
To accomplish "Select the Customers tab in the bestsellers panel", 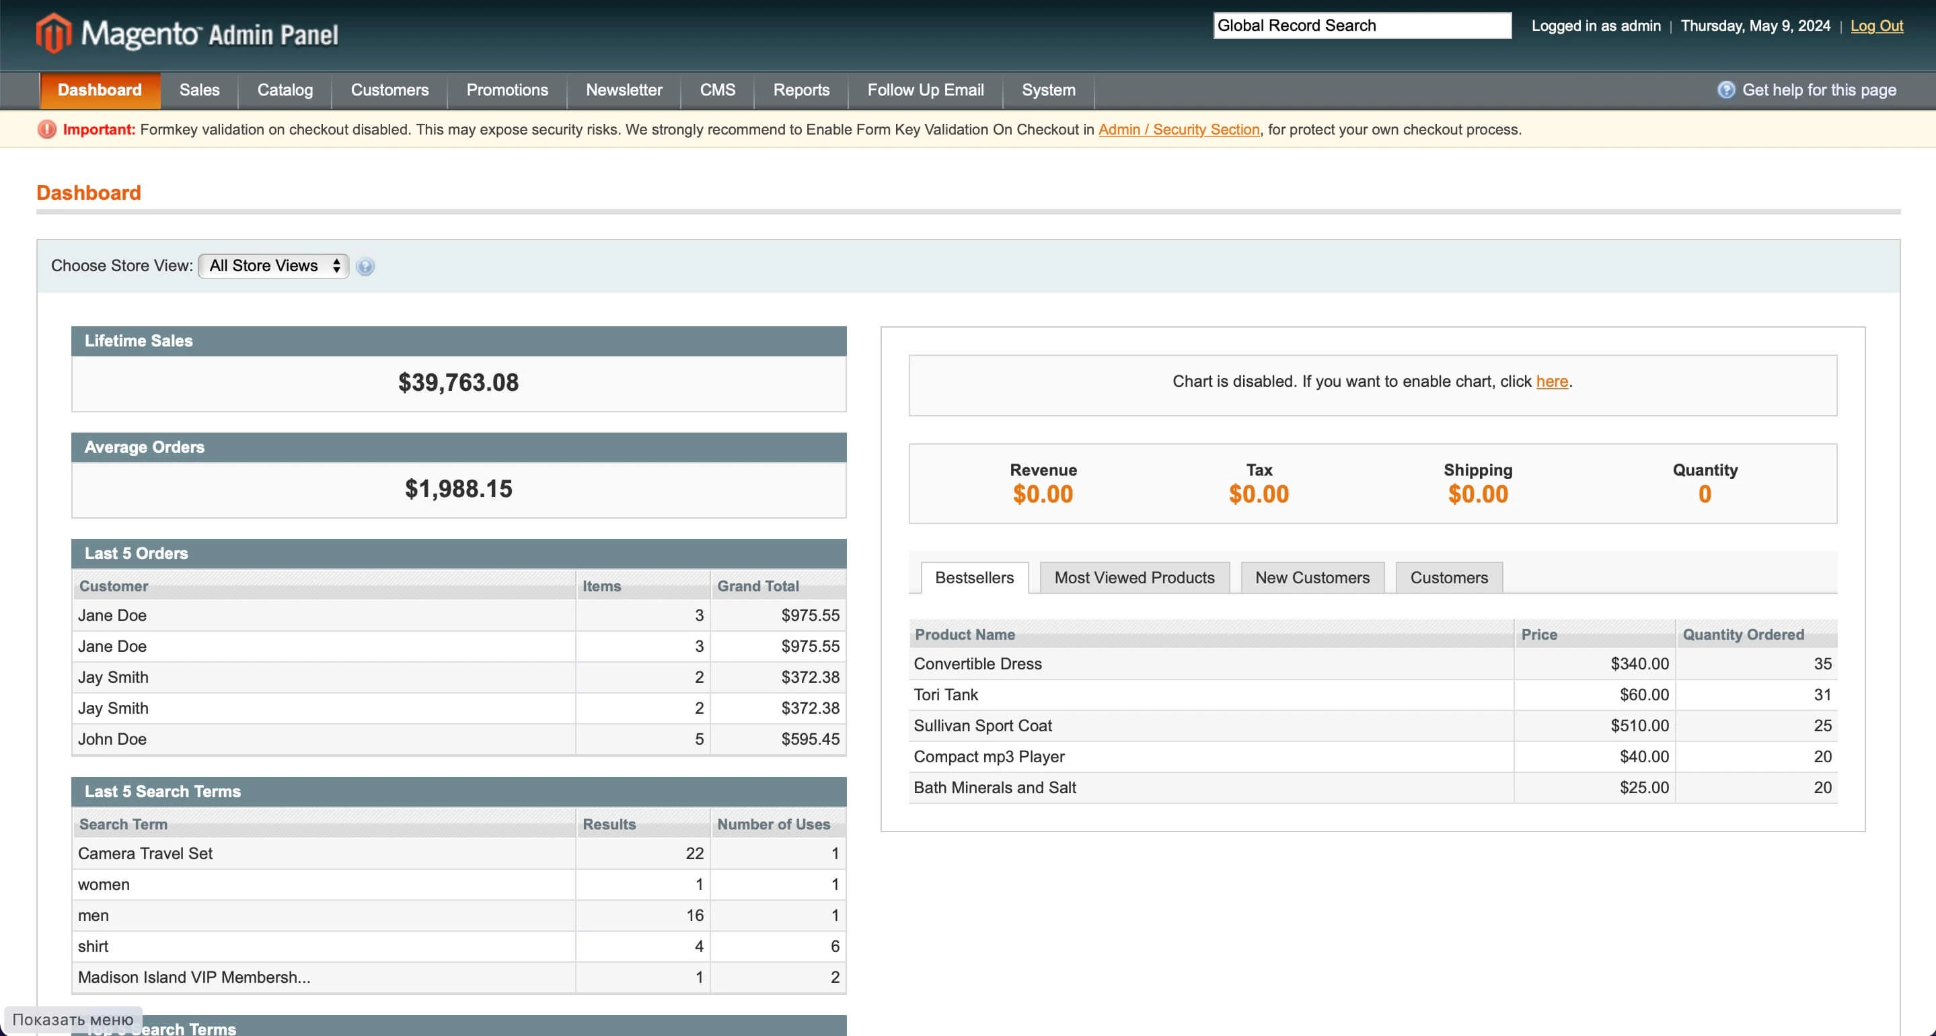I will [1448, 577].
